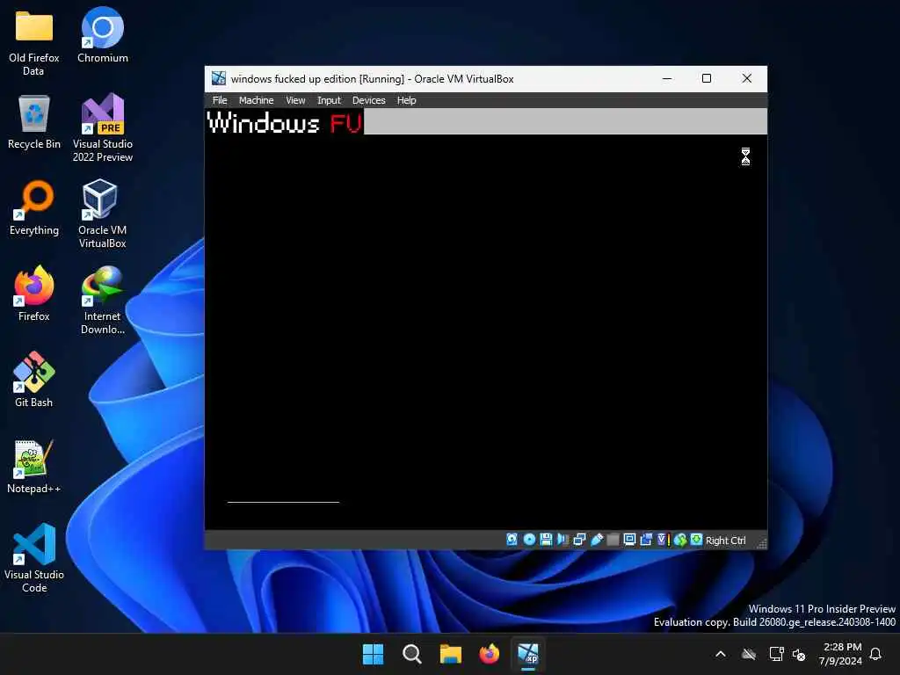This screenshot has height=675, width=900.
Task: Select Visual Studio 2022 Preview shortcut
Action: click(103, 127)
